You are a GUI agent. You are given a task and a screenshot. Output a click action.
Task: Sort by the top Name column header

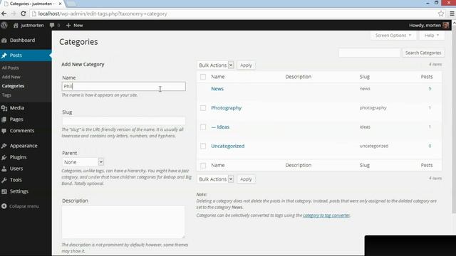[x=218, y=77]
